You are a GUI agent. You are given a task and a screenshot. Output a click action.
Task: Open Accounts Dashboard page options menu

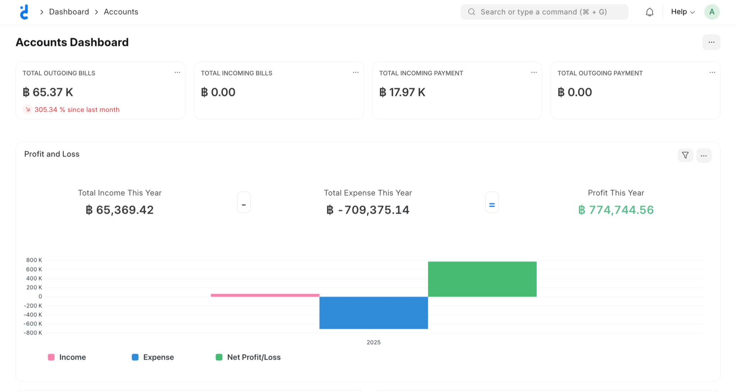click(711, 42)
